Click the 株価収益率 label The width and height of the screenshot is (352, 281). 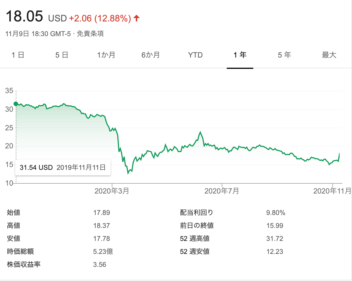pos(24,265)
